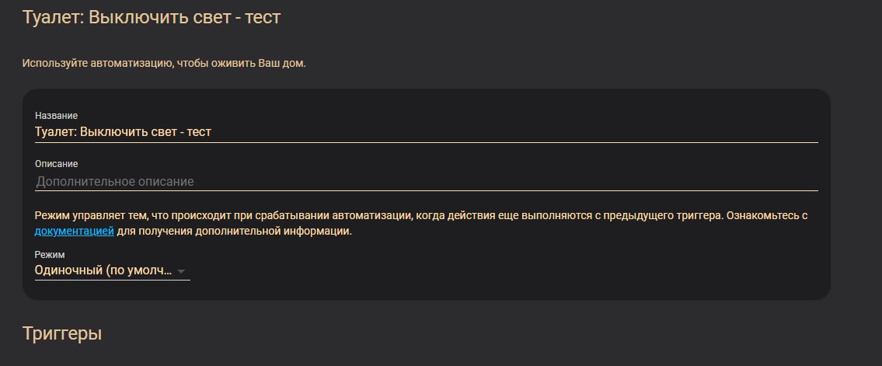Open the "Одиночный (по умолч...)" mode dropdown

103,270
